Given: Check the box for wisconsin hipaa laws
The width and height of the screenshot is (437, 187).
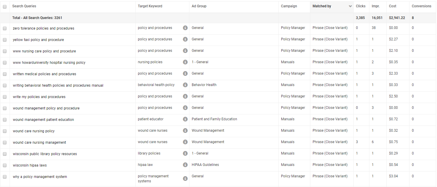Looking at the screenshot, I should click(x=5, y=165).
